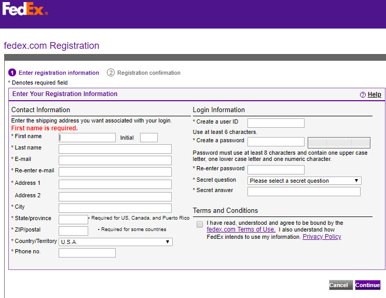Open the Privacy Policy link
Image resolution: width=386 pixels, height=298 pixels.
click(x=322, y=237)
